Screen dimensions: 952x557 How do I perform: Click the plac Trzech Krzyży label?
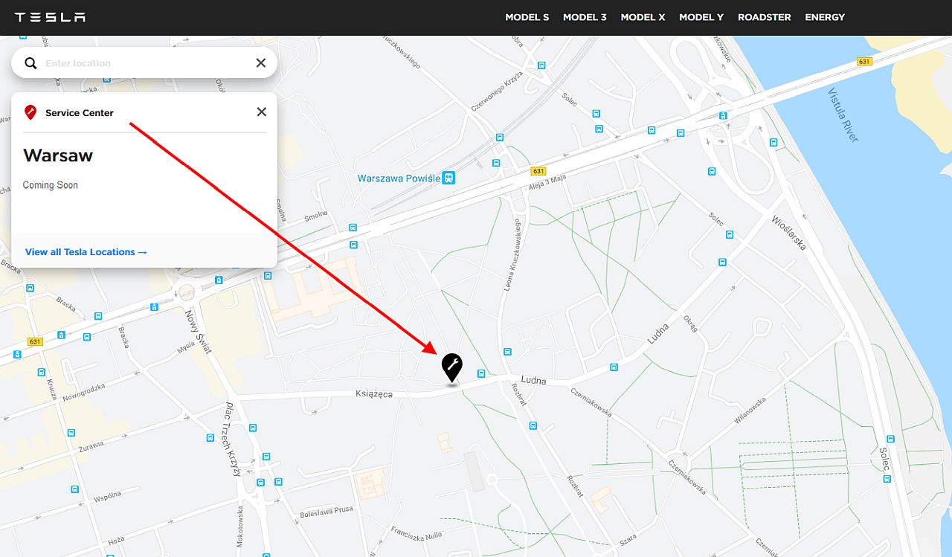[x=233, y=439]
